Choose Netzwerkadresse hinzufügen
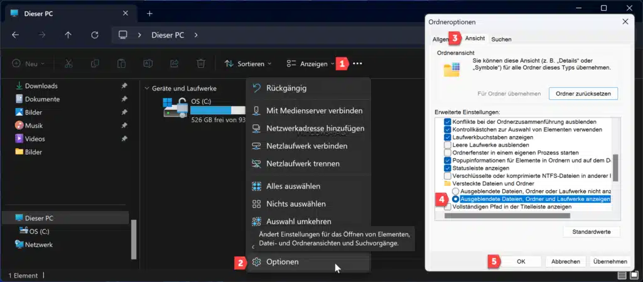 pos(308,128)
